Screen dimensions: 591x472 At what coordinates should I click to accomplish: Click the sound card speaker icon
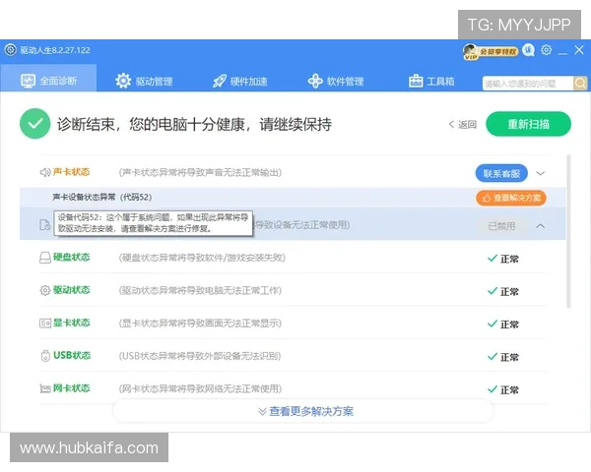(x=45, y=172)
